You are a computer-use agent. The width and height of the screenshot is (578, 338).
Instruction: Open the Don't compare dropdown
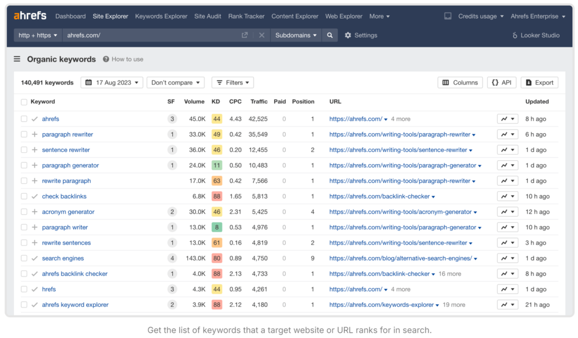tap(176, 82)
